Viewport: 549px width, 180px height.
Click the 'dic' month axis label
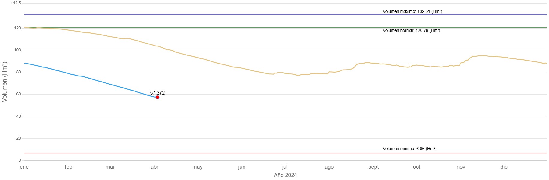[504, 167]
